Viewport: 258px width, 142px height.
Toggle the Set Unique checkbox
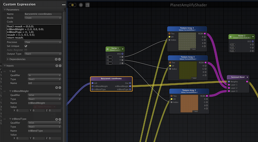(26, 46)
